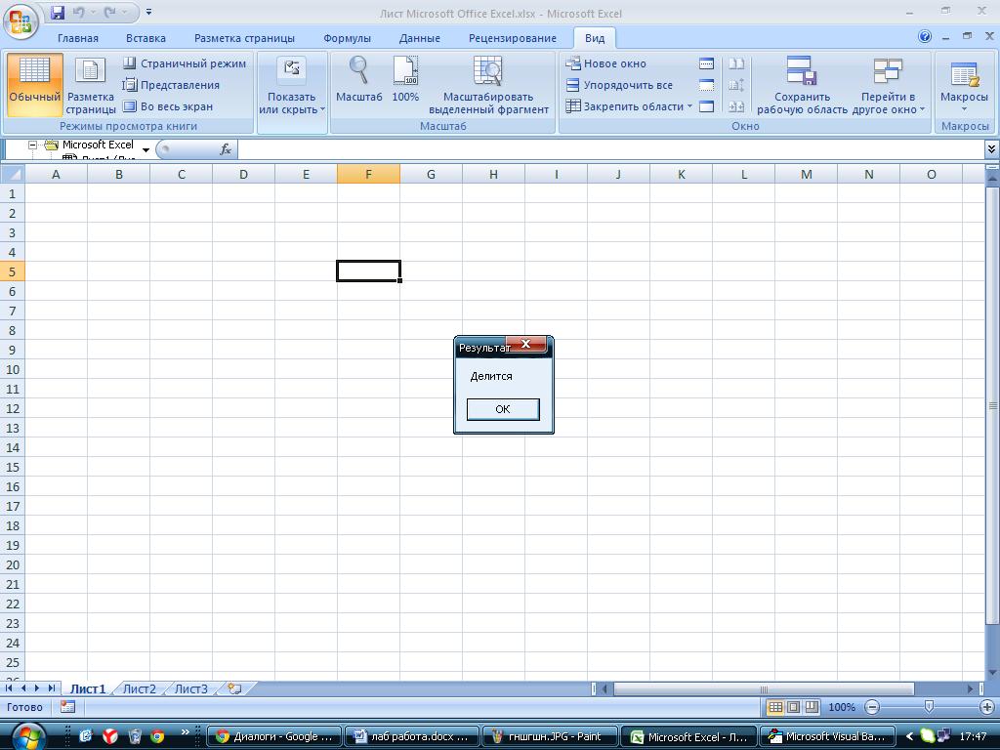Viewport: 1000px width, 750px height.
Task: Switch to гншгшн.JPG - Paint taskbar window
Action: point(550,736)
